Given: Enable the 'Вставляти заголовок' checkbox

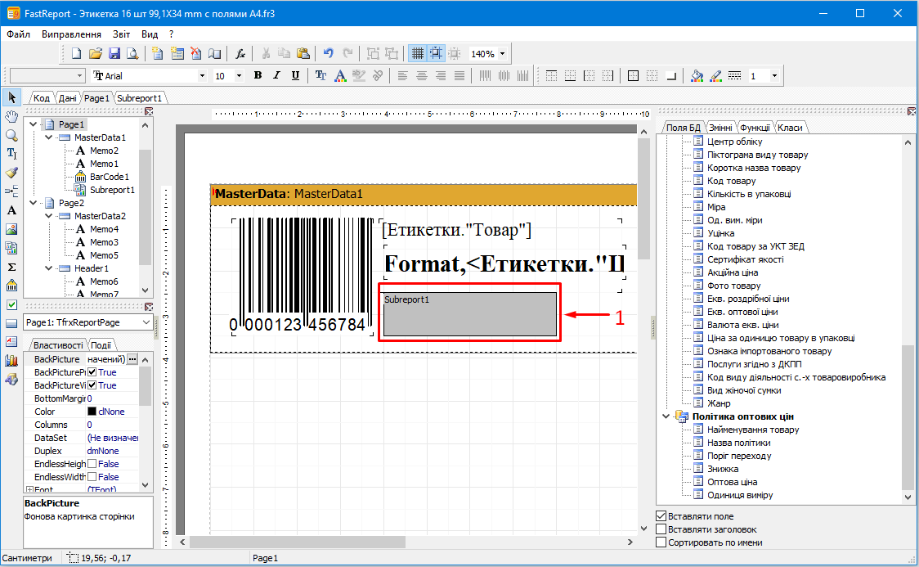Looking at the screenshot, I should tap(661, 529).
